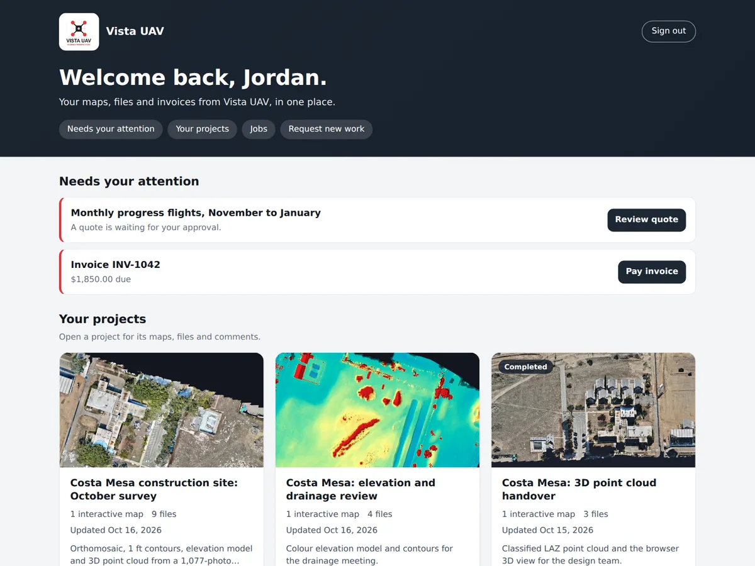Click 'Updated Oct 16, 2026' on elevation review card

pos(332,530)
